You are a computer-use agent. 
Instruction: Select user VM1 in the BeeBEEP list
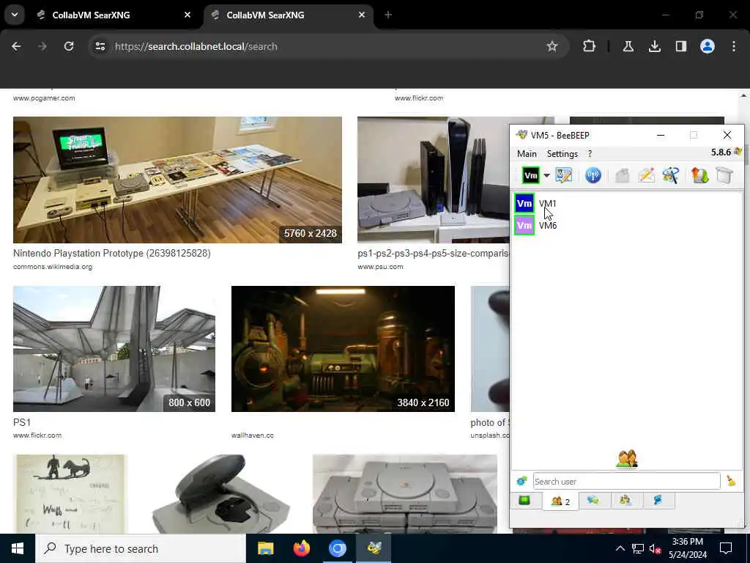(x=548, y=204)
